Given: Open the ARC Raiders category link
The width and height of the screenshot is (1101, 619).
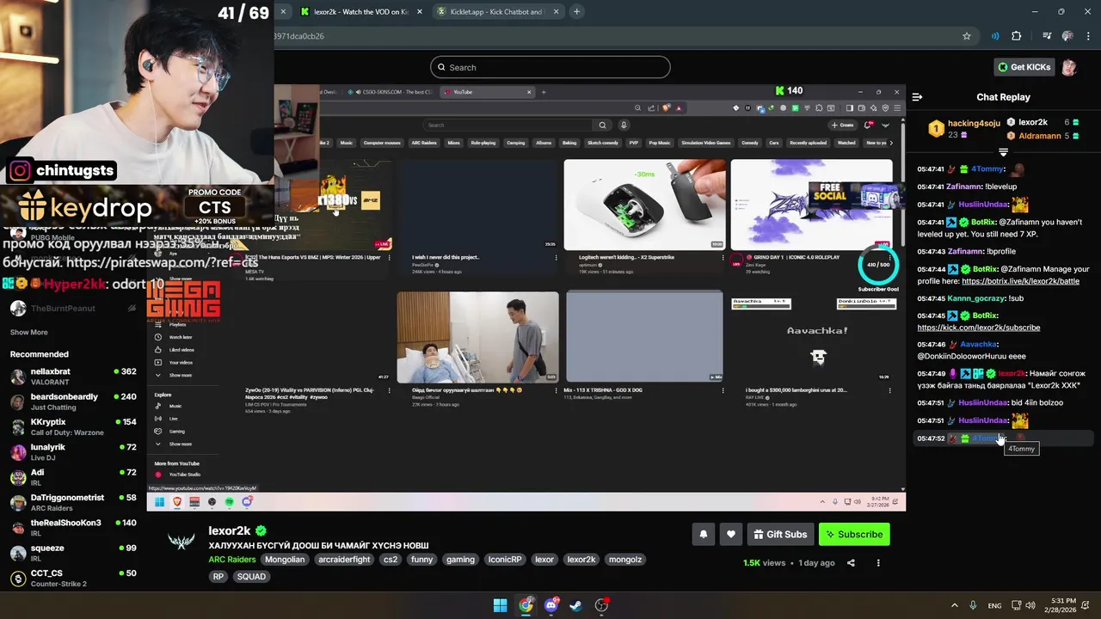Looking at the screenshot, I should pos(232,560).
